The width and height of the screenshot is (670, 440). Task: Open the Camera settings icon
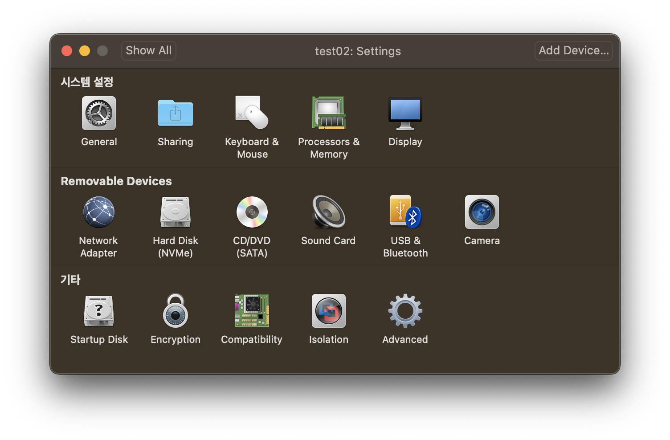(482, 212)
